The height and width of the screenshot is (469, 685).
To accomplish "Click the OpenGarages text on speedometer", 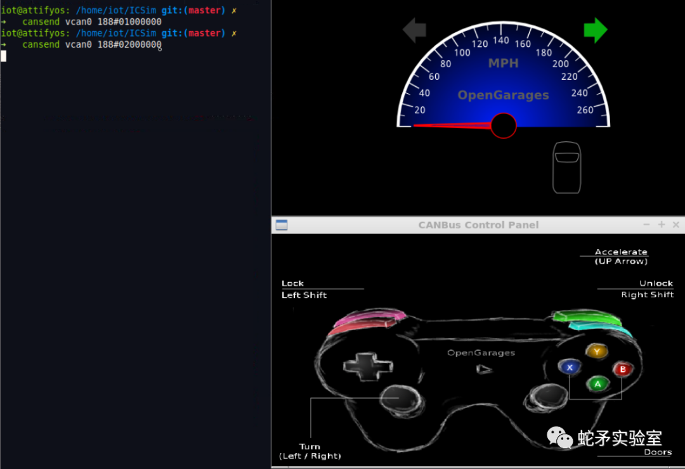I will click(x=503, y=95).
